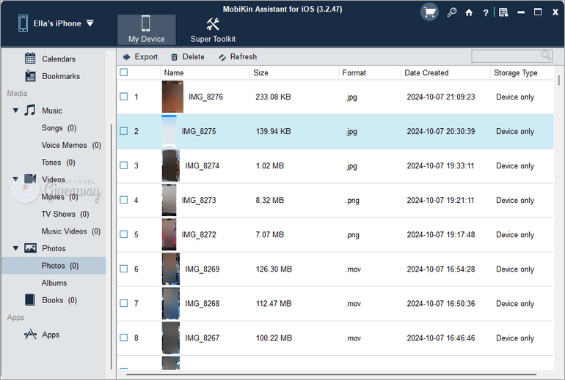Click the file list horizontal scrollbar

pyautogui.click(x=331, y=375)
